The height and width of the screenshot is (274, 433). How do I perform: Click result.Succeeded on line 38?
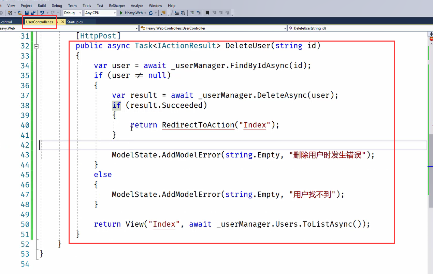[x=167, y=105]
